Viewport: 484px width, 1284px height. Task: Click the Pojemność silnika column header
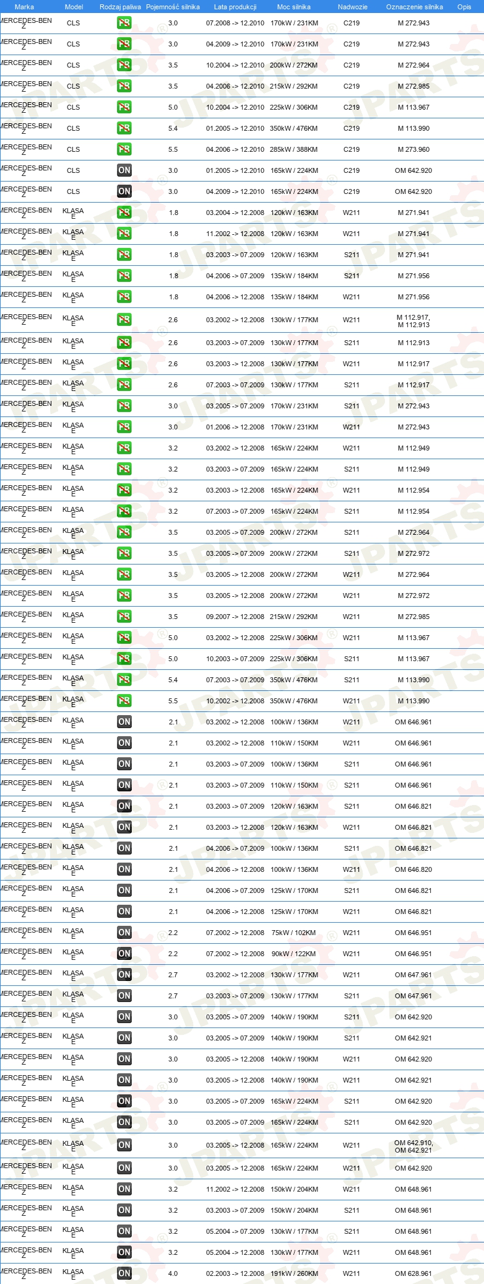pos(173,7)
